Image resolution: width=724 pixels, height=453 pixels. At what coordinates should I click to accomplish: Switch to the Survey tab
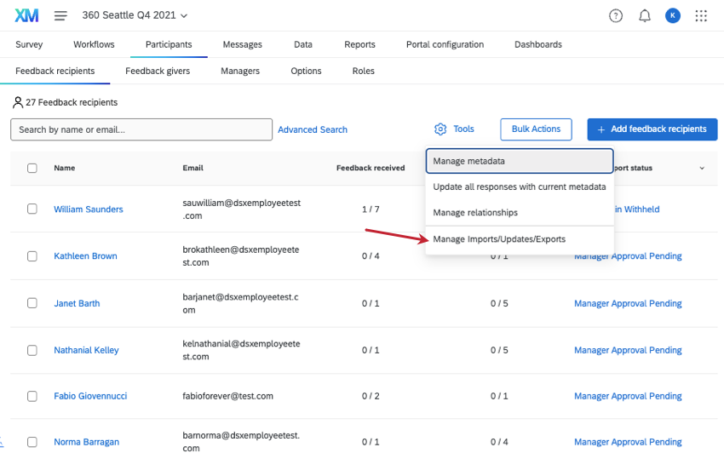(29, 44)
